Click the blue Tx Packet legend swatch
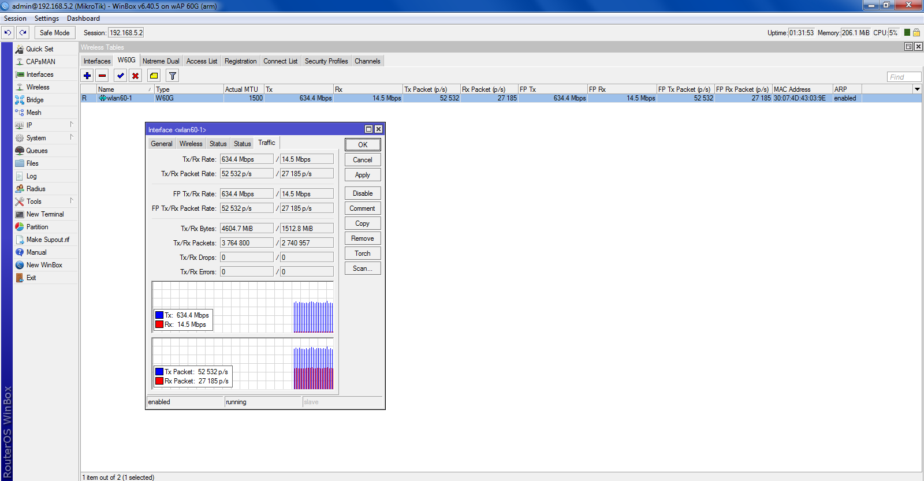The height and width of the screenshot is (481, 924). (159, 372)
